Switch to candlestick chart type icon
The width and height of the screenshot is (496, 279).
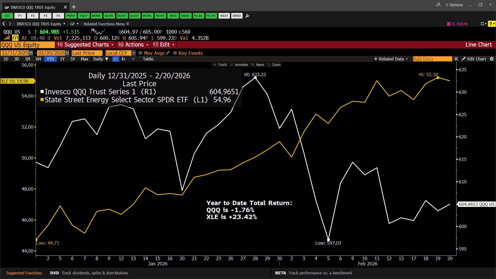point(123,59)
